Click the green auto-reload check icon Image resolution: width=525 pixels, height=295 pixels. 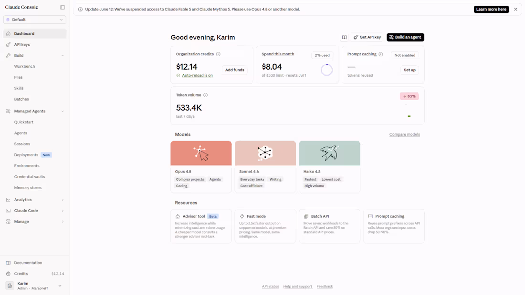[178, 76]
